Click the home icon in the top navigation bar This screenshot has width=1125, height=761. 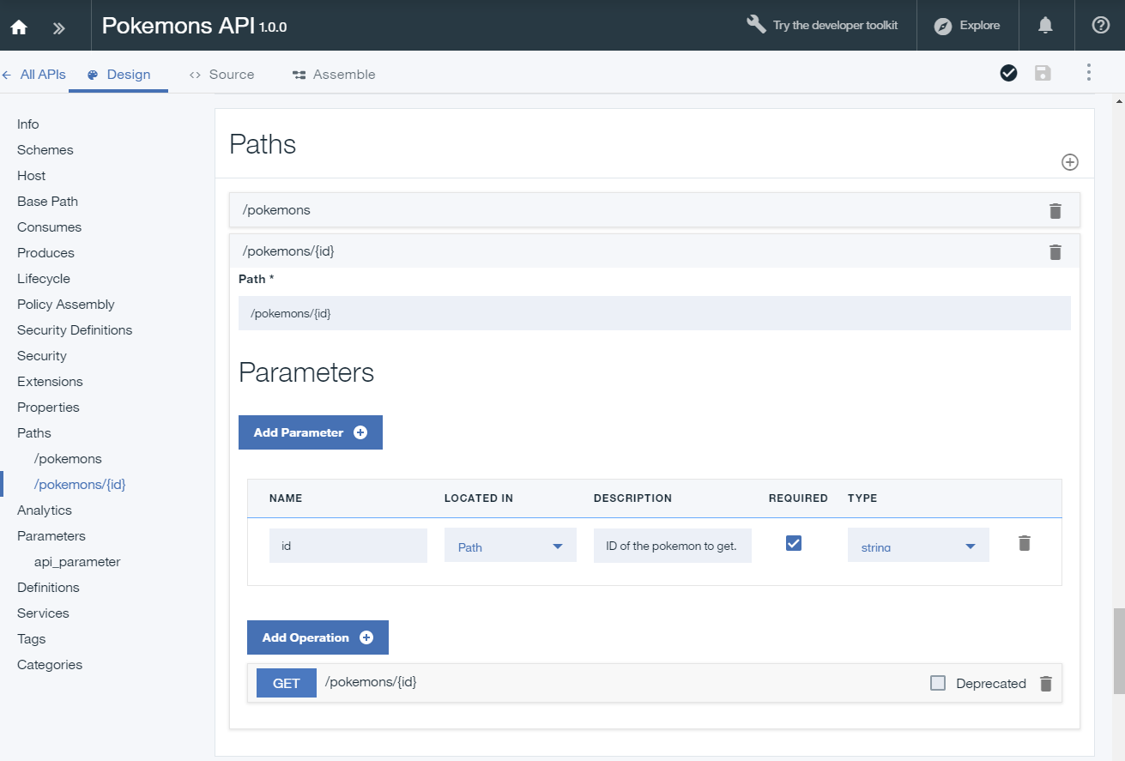19,26
